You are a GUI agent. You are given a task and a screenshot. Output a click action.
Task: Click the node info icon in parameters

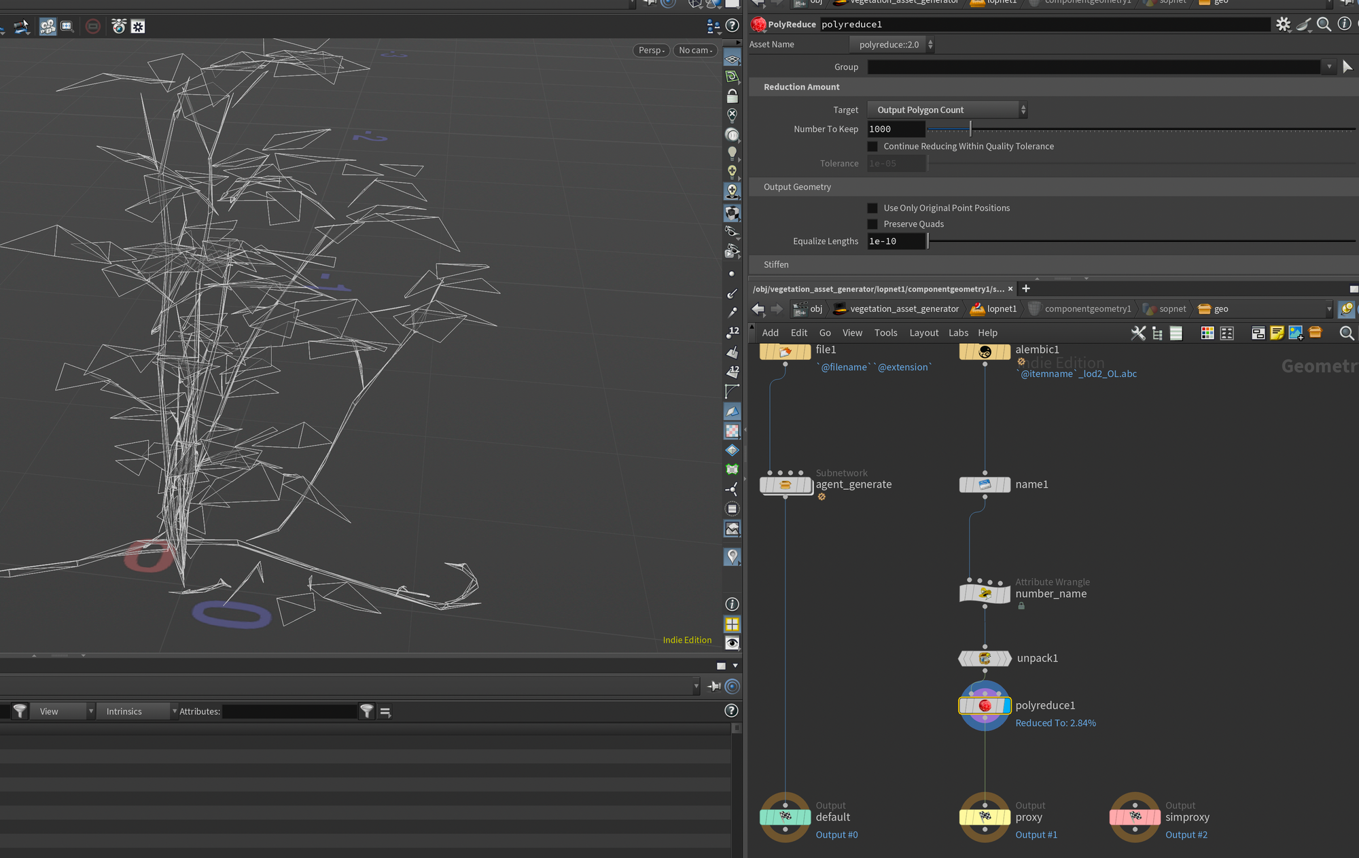(1344, 24)
